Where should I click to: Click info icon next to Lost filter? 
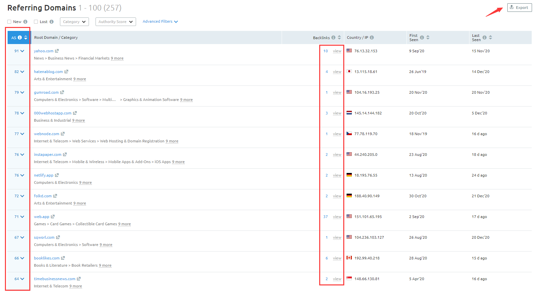tap(51, 22)
